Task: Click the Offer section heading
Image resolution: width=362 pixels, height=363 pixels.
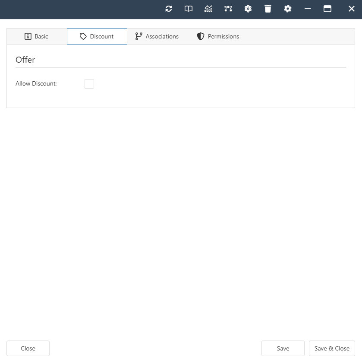Action: click(25, 60)
